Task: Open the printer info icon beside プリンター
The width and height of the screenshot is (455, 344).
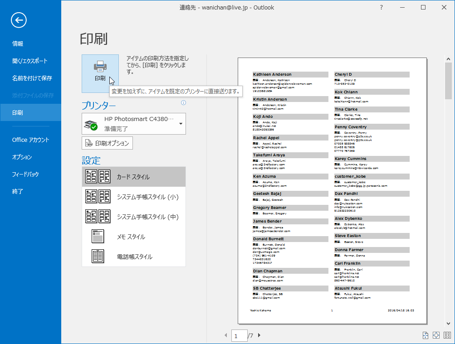Action: [x=183, y=102]
